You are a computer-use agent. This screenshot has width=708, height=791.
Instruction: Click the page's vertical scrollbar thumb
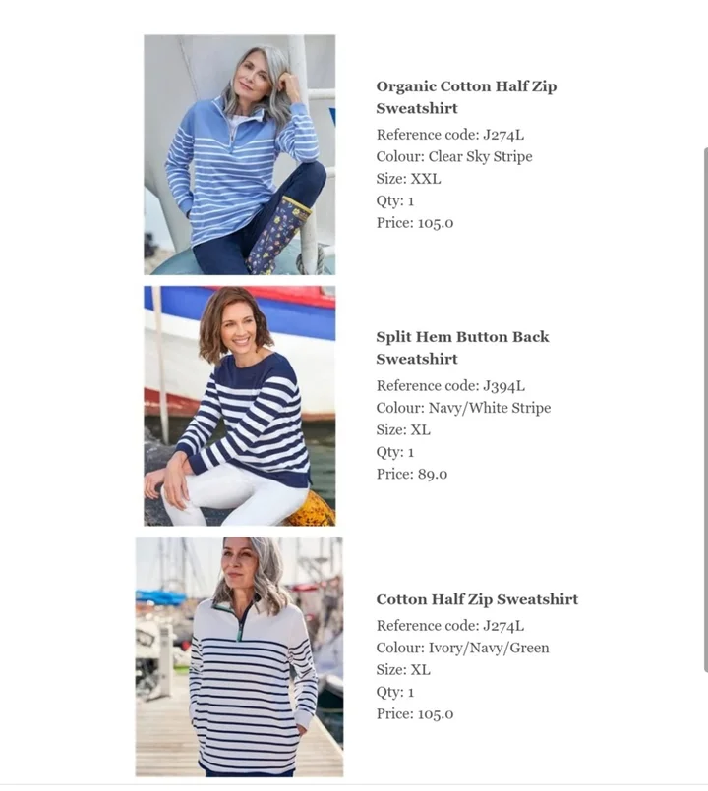pos(705,410)
